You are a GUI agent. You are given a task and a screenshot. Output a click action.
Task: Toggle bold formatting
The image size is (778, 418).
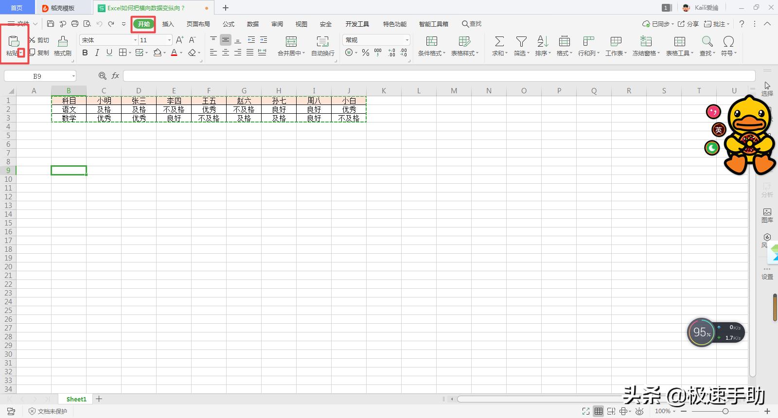[x=85, y=52]
